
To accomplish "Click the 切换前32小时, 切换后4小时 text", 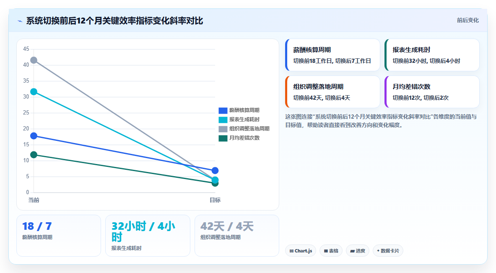I will pyautogui.click(x=426, y=61).
